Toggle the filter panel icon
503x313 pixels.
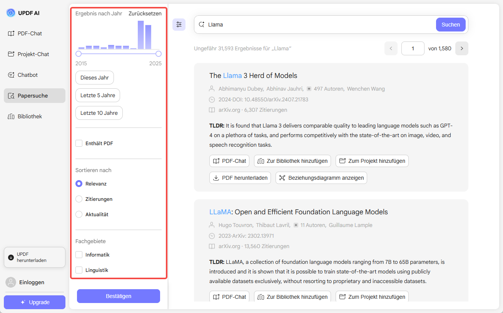(x=179, y=25)
